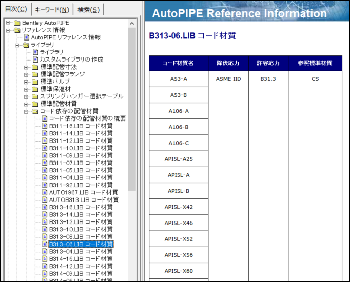Collapse the ライブラリ folder node
Viewport: 350px width, 282px height.
[17, 45]
